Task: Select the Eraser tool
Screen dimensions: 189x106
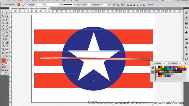Action: click(x=6, y=29)
